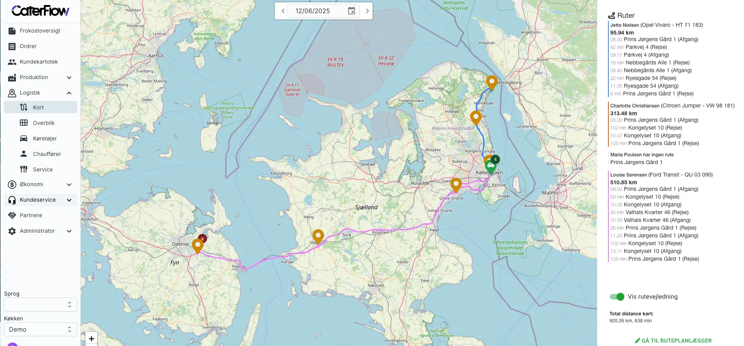Image resolution: width=744 pixels, height=346 pixels.
Task: Click the map marker south of Humlebæk
Action: pos(476,118)
